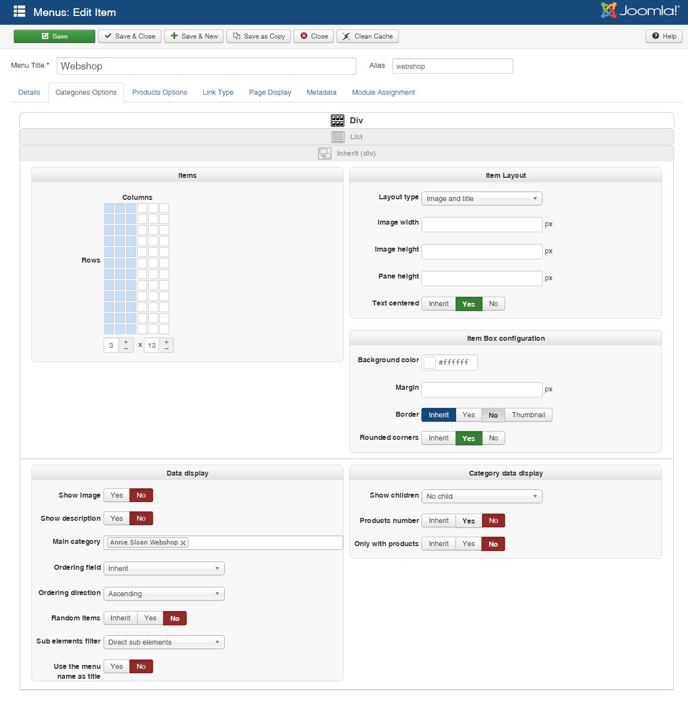This screenshot has height=709, width=688.
Task: Switch to the Metadata tab
Action: click(x=322, y=92)
